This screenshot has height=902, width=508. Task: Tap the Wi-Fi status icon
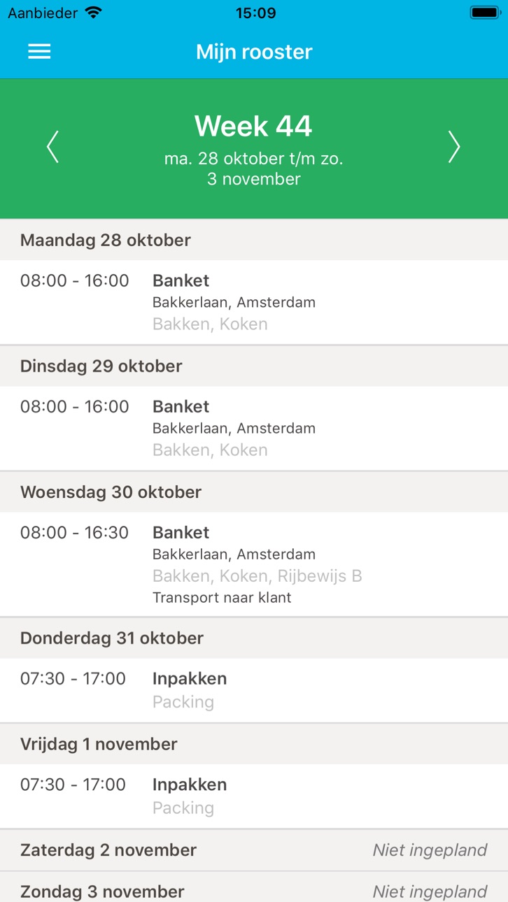tap(93, 13)
